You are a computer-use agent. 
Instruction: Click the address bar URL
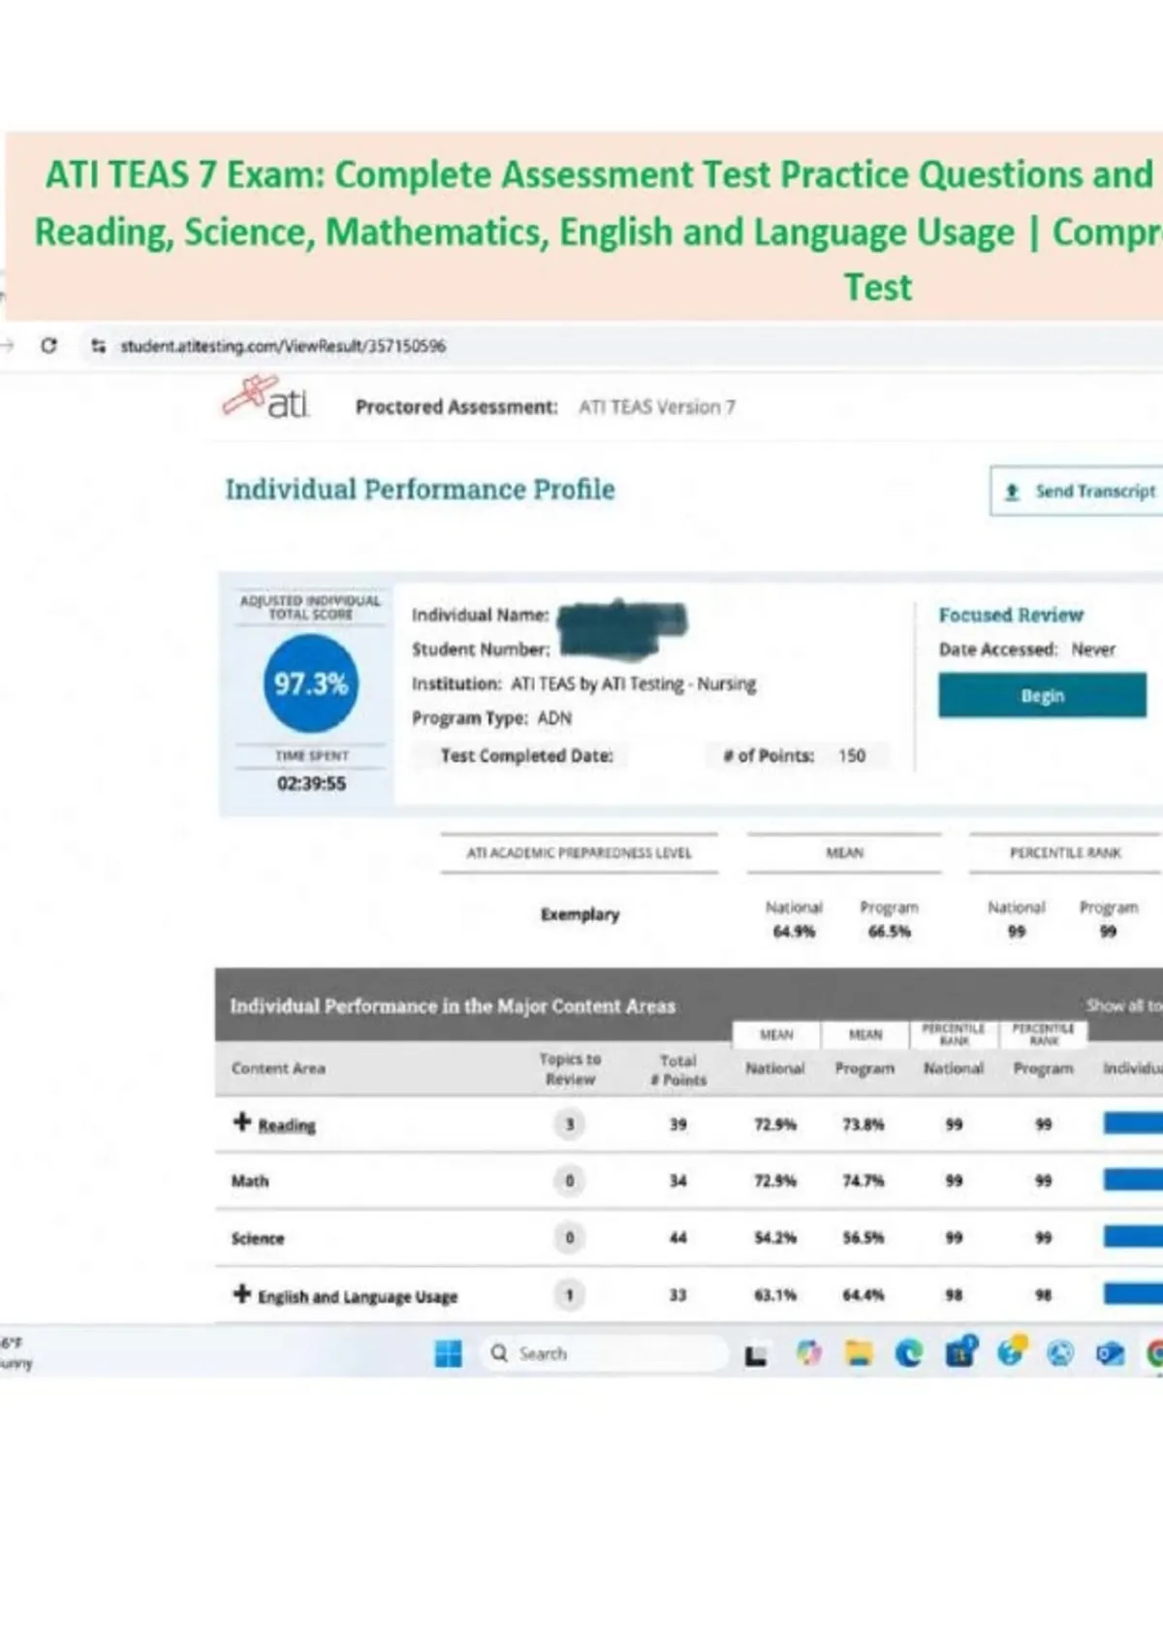(x=283, y=346)
